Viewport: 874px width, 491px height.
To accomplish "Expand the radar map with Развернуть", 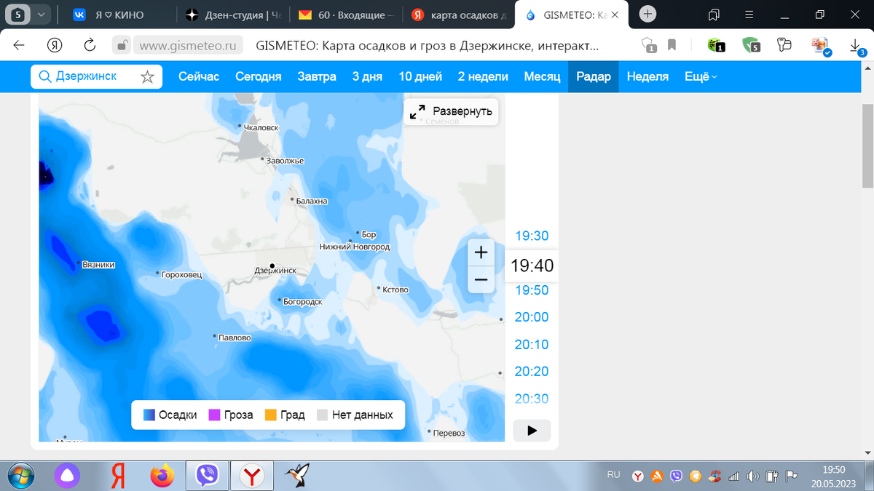I will (x=452, y=111).
